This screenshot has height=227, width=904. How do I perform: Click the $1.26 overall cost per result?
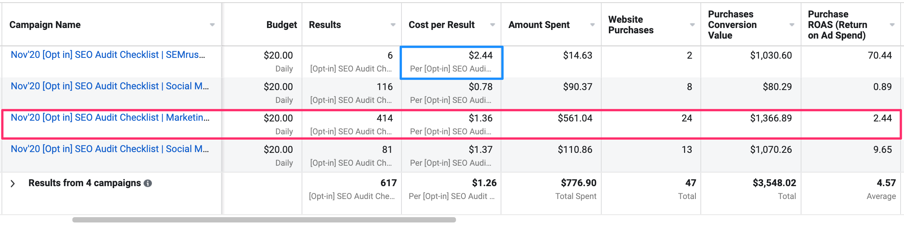pyautogui.click(x=484, y=183)
